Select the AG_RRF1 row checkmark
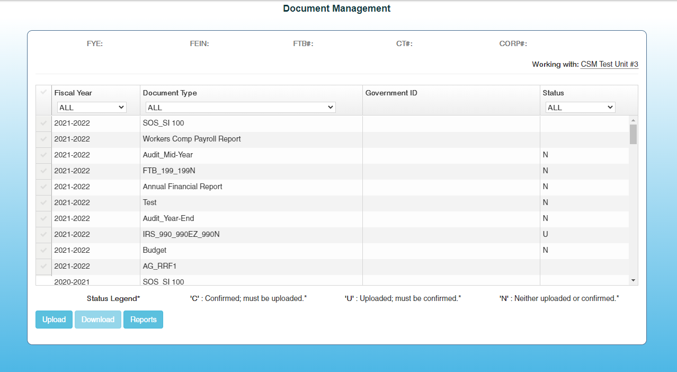This screenshot has height=372, width=677. point(43,267)
